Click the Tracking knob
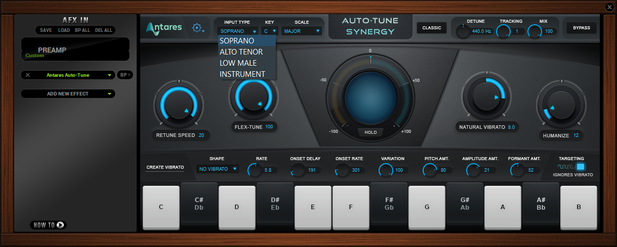Viewport: 617px width, 247px height. 503,31
